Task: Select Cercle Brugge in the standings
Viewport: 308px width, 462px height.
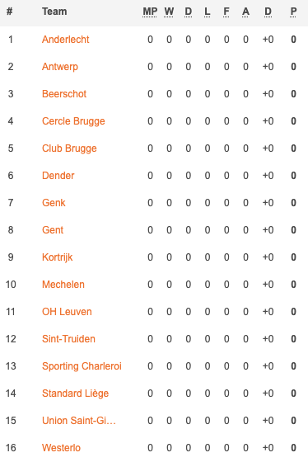Action: [73, 121]
